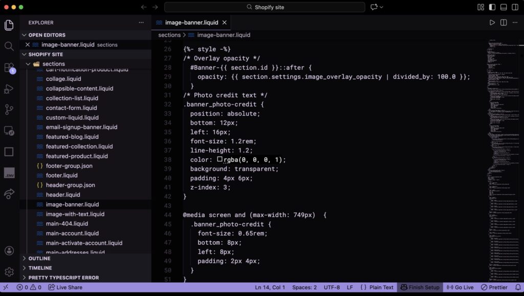Split the editor with the split icon
This screenshot has width=524, height=296.
point(503,22)
